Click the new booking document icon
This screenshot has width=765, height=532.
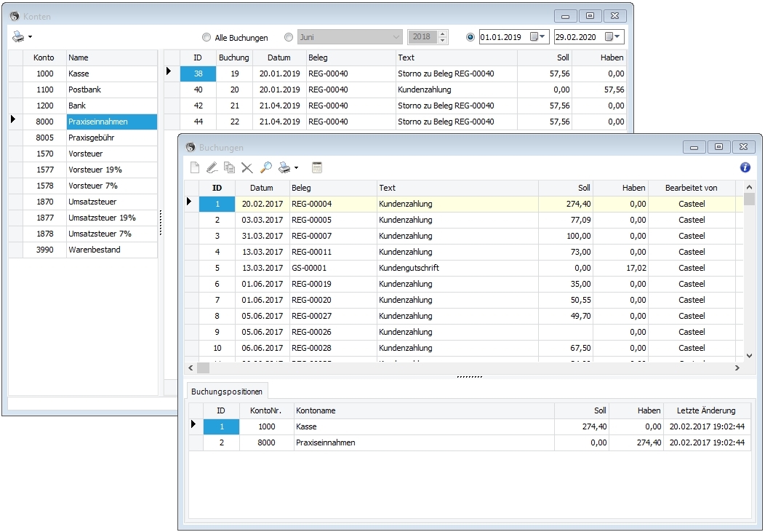[194, 167]
